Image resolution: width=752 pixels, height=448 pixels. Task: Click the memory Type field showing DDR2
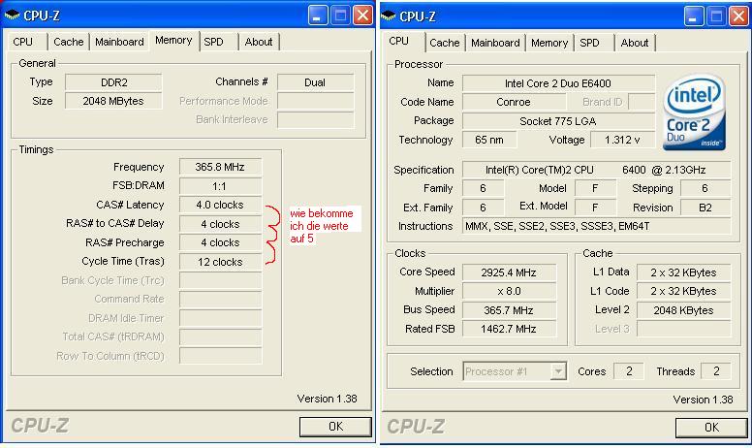coord(113,82)
